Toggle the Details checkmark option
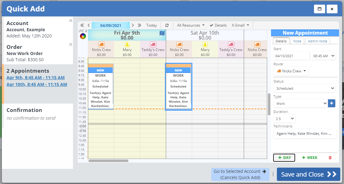 tap(218, 25)
